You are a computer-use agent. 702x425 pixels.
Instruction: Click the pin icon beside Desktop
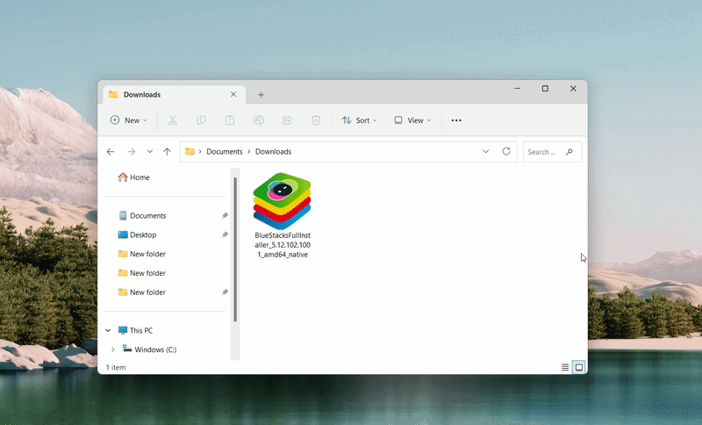[225, 234]
